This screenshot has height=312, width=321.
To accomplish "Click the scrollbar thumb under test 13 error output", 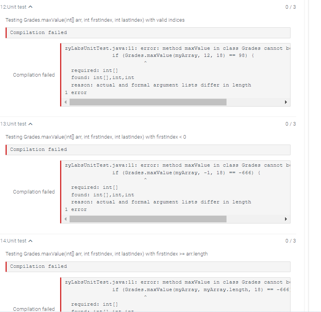I will [148, 219].
